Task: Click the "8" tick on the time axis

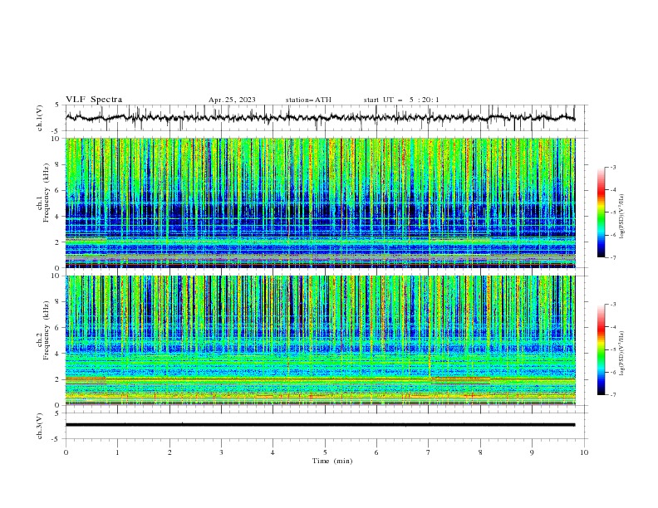Action: pos(480,452)
